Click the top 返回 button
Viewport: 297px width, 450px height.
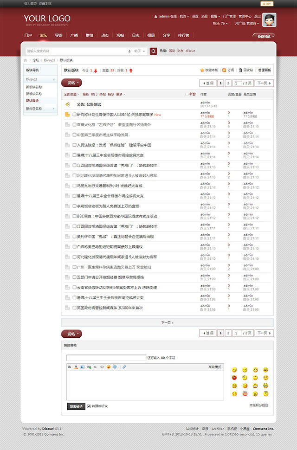point(208,83)
